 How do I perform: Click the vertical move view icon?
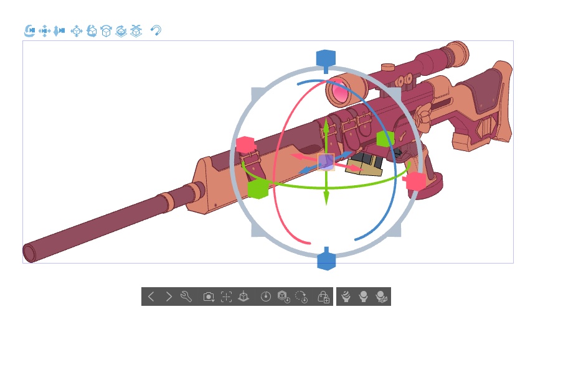pos(59,30)
